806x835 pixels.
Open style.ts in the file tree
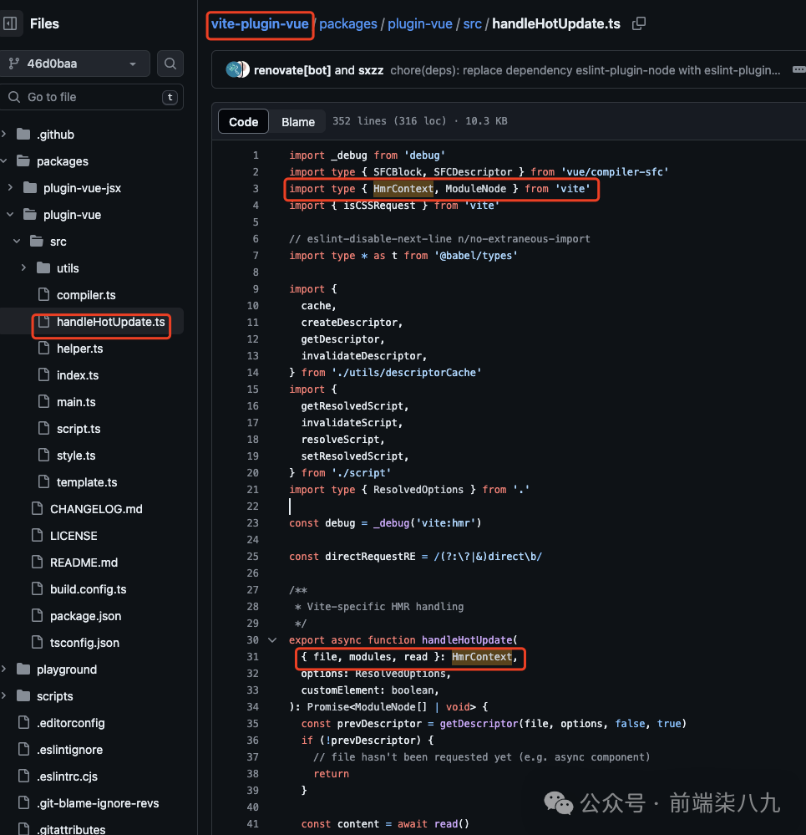pos(76,456)
